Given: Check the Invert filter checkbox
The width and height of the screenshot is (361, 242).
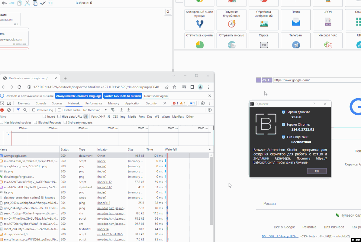Looking at the screenshot, I should [x=44, y=116].
